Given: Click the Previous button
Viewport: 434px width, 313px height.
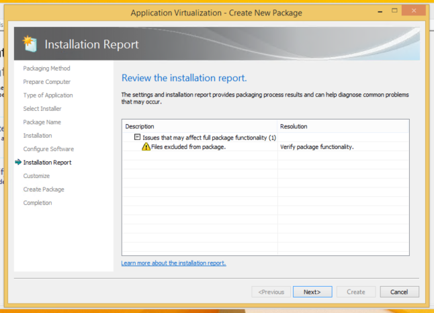Looking at the screenshot, I should (x=271, y=292).
